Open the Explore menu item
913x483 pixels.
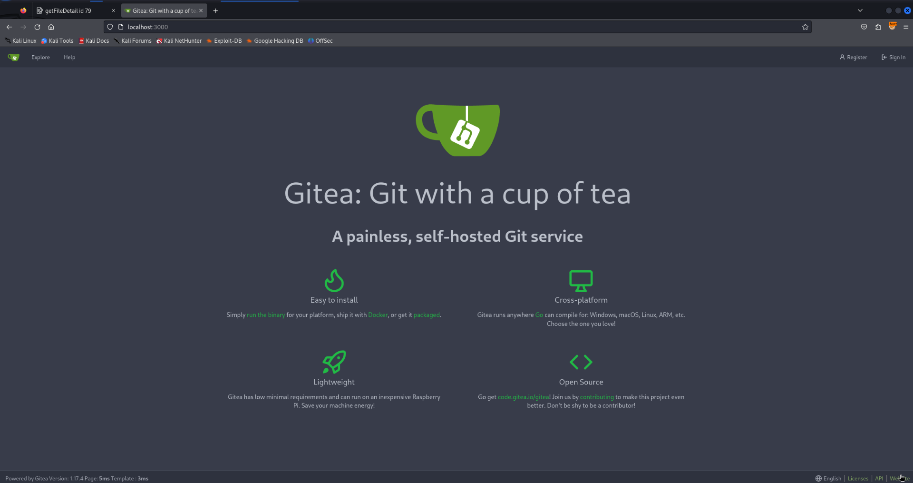coord(40,57)
